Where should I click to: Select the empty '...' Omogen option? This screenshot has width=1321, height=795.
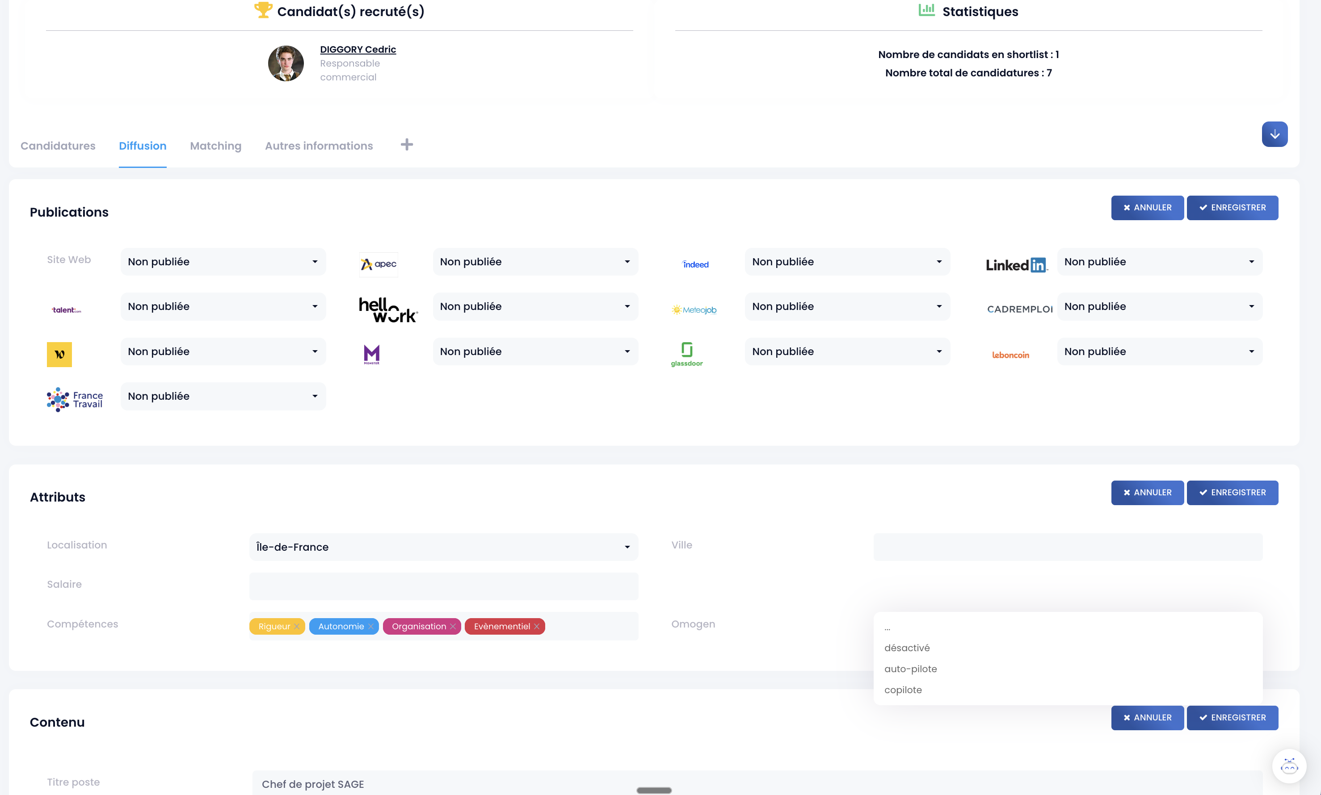(x=1068, y=628)
